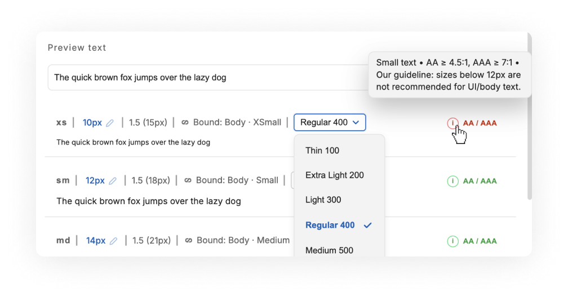568x297 pixels.
Task: Pick Light 300 in the weight menu
Action: click(323, 200)
